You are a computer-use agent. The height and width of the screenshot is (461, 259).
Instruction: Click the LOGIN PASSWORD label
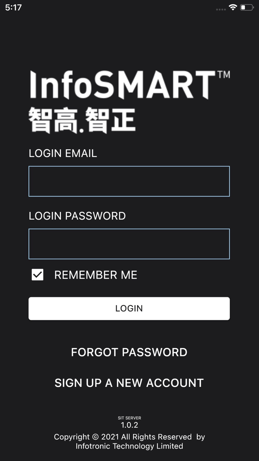pyautogui.click(x=77, y=216)
